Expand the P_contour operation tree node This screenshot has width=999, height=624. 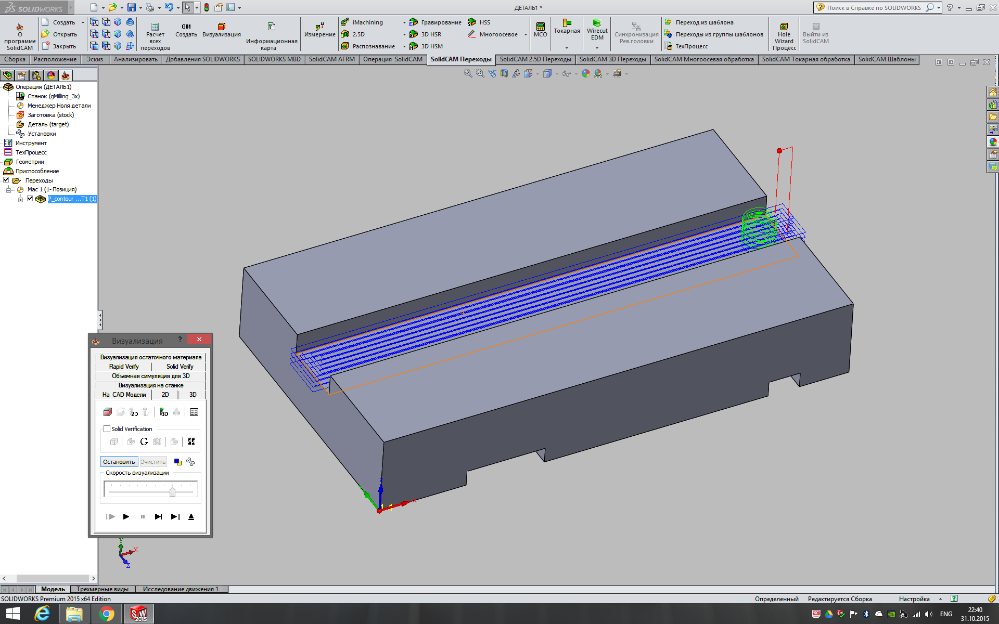[x=20, y=199]
